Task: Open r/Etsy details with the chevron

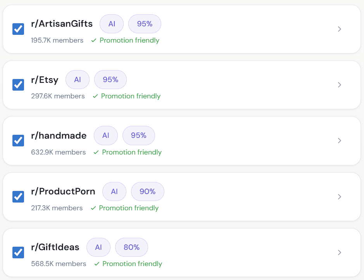Action: click(x=340, y=85)
